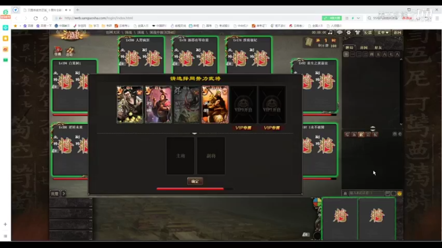Select the 全 seat filter toggle
This screenshot has height=248, width=442.
[x=346, y=54]
